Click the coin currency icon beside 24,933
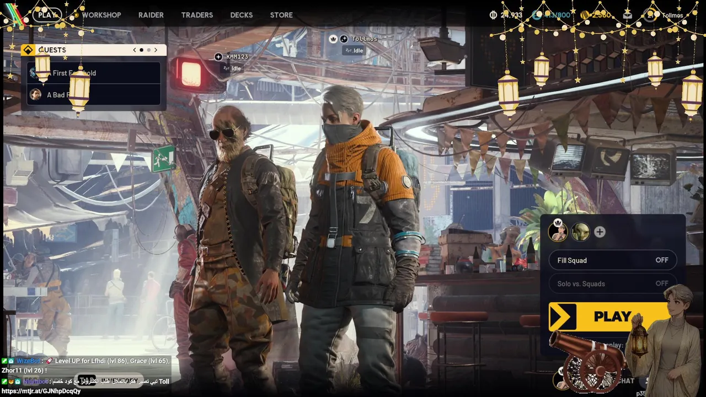 click(493, 15)
